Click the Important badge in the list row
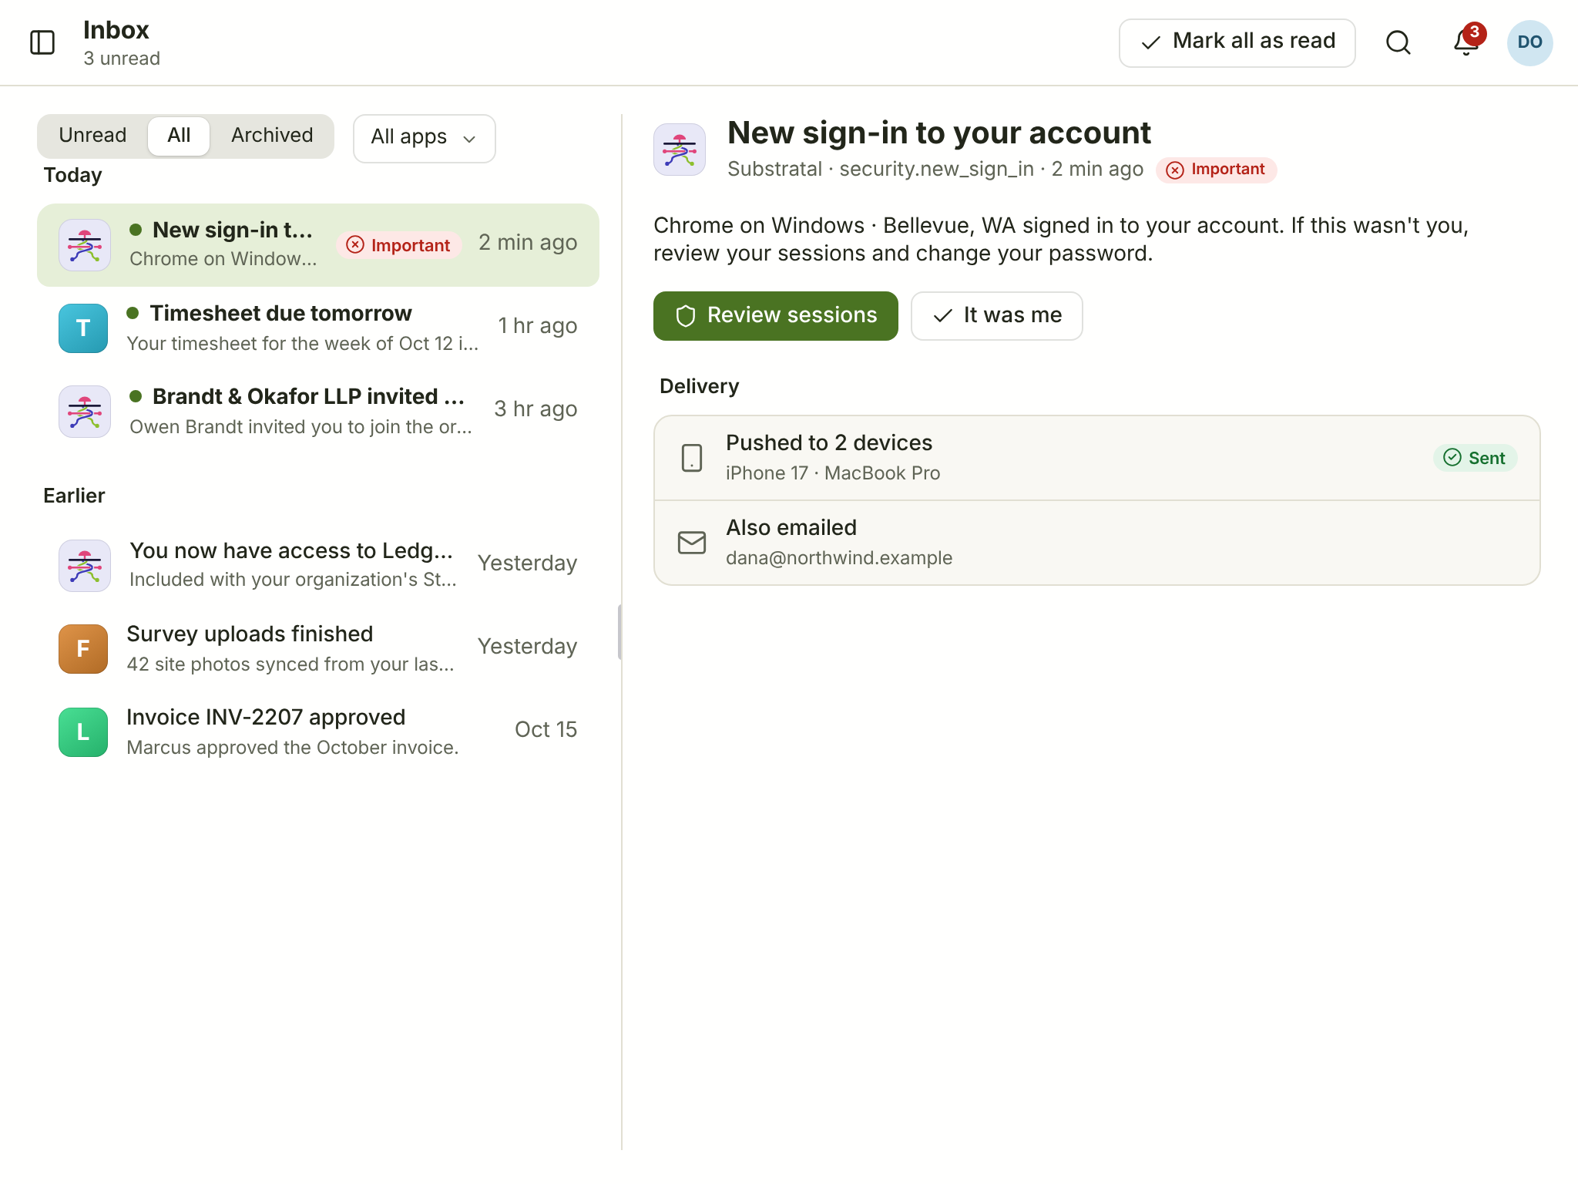 tap(399, 245)
